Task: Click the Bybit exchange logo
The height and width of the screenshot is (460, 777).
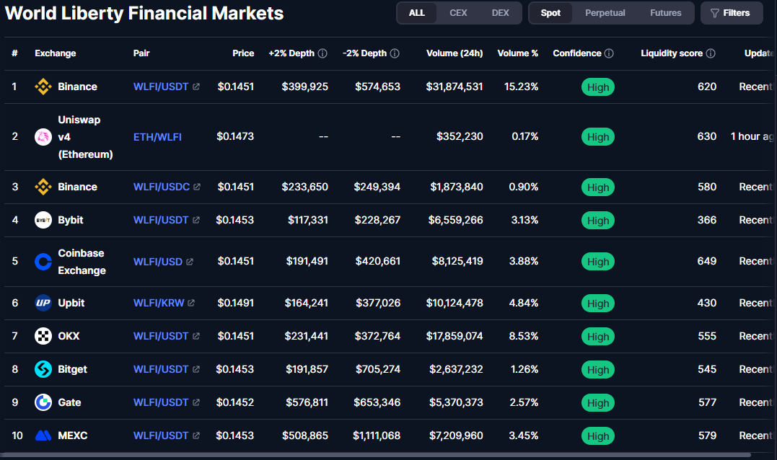Action: [x=43, y=220]
